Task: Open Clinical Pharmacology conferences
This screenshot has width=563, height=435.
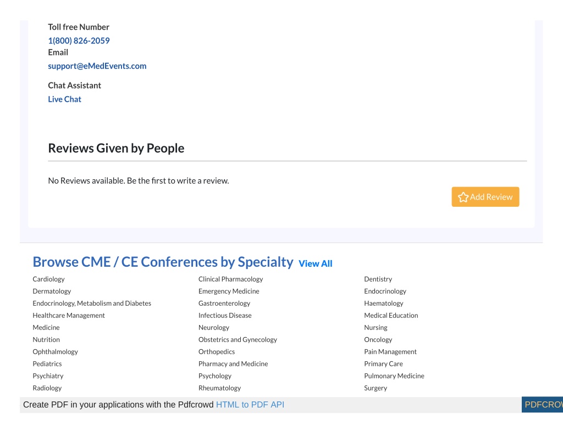Action: (x=230, y=279)
